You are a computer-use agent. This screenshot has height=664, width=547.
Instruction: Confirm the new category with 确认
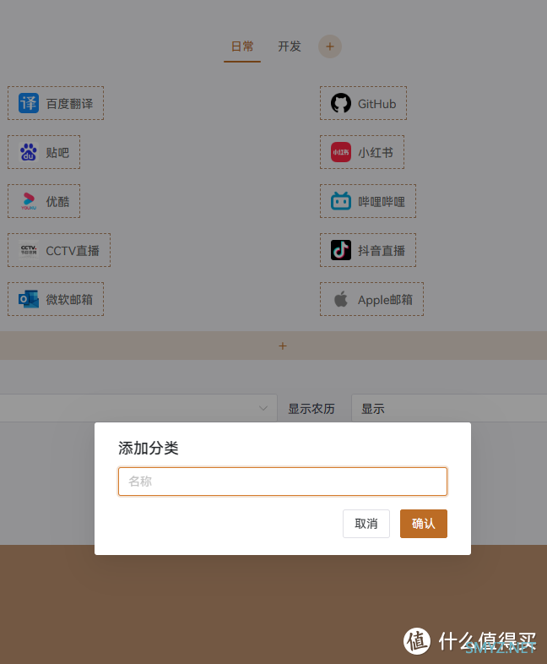click(x=424, y=524)
